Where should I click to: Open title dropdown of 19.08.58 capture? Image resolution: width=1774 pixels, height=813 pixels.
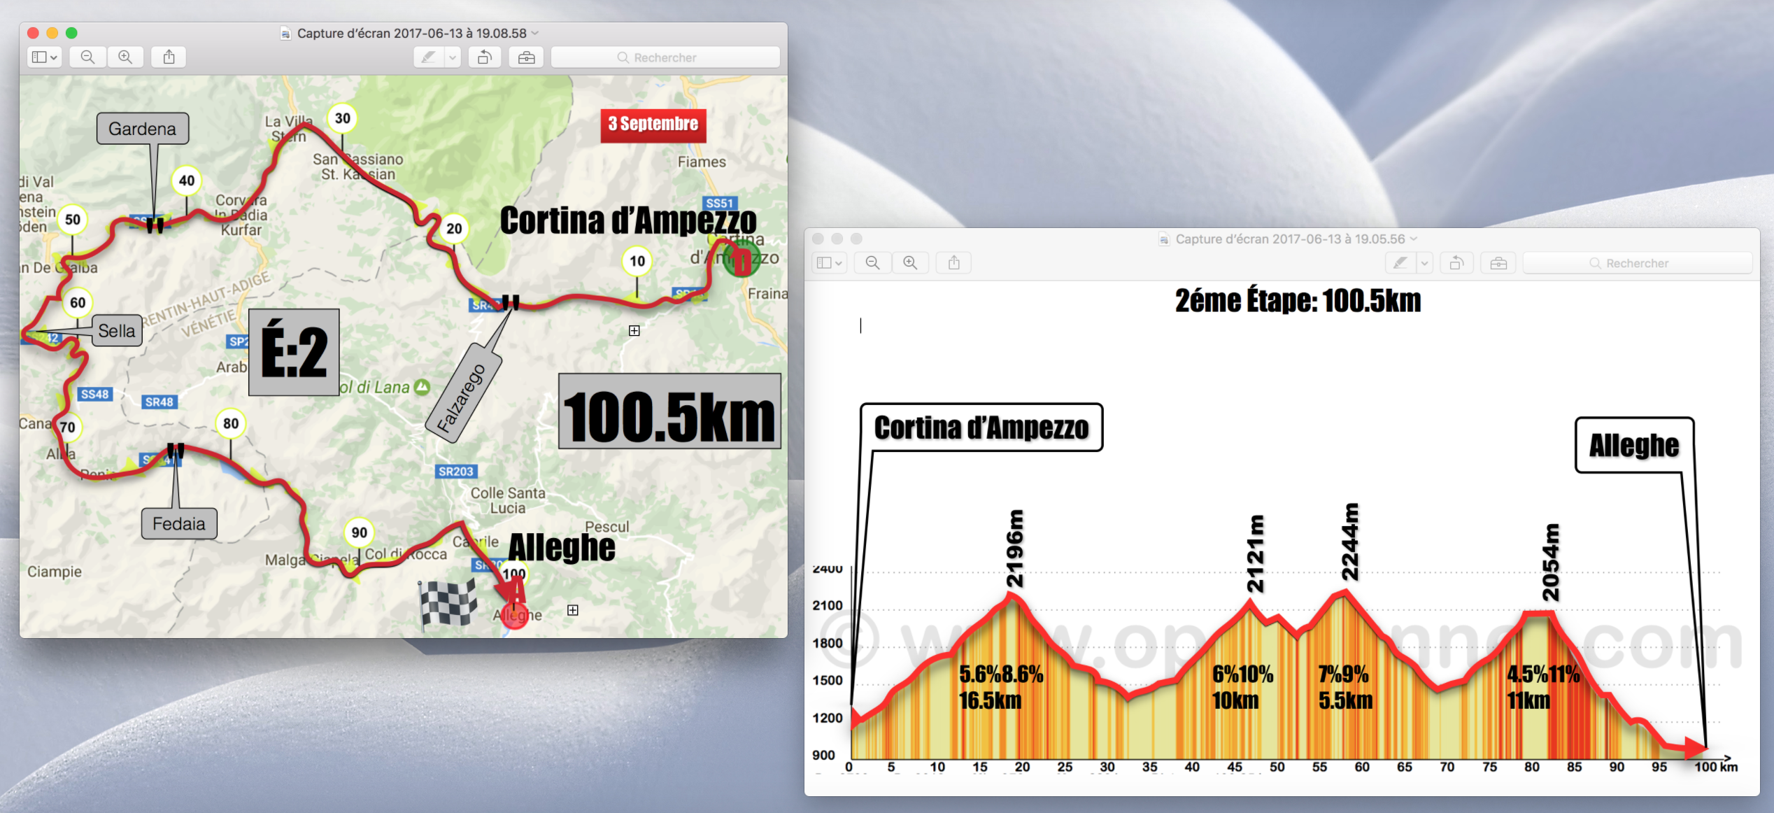536,33
